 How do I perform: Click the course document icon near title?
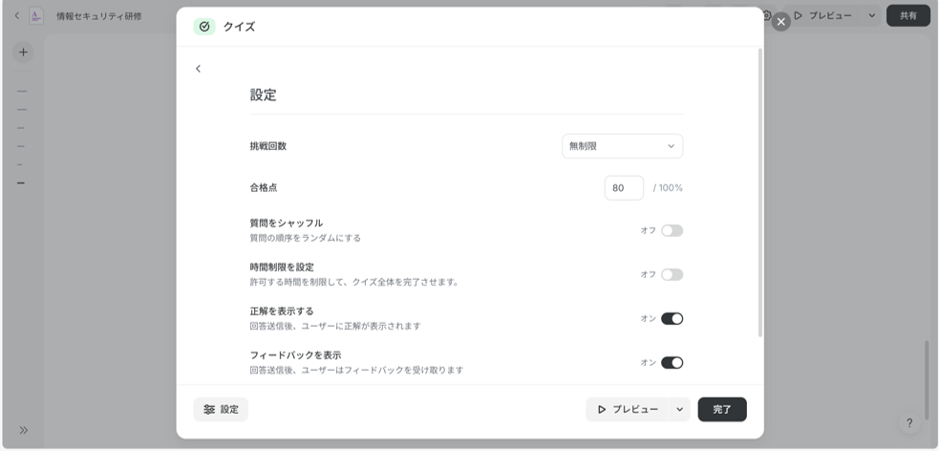36,15
